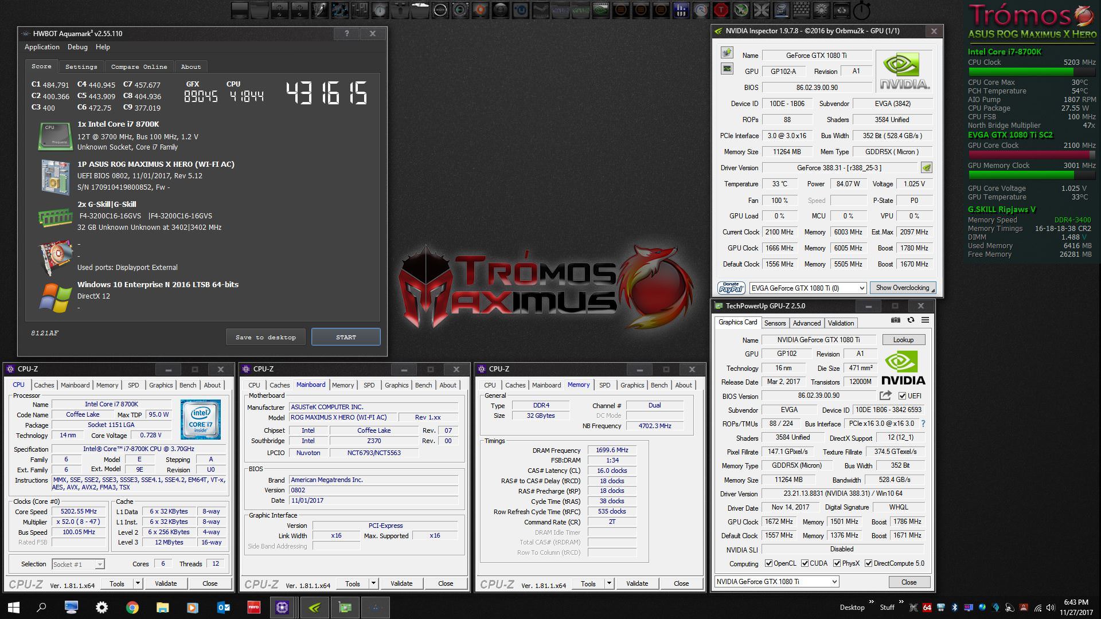
Task: Click Save to desktop in Aquamark
Action: coord(266,337)
